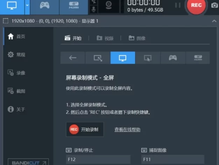Select HDMI device mode in mode row
Screen dimensions: 219x165
pos(198,58)
